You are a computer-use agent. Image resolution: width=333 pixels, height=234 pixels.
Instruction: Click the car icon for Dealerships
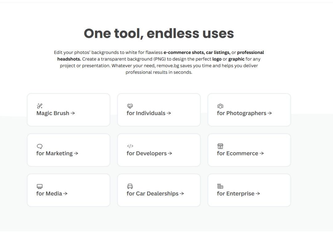tap(130, 187)
